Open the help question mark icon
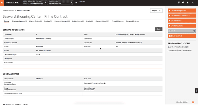The width and height of the screenshot is (198, 105). click(183, 3)
